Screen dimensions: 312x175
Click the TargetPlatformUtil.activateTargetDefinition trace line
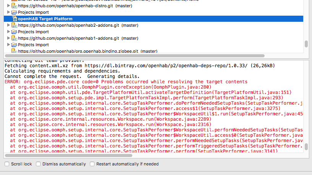151,92
